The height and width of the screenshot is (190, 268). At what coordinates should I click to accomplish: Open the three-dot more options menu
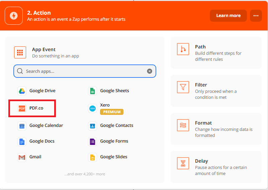click(256, 16)
